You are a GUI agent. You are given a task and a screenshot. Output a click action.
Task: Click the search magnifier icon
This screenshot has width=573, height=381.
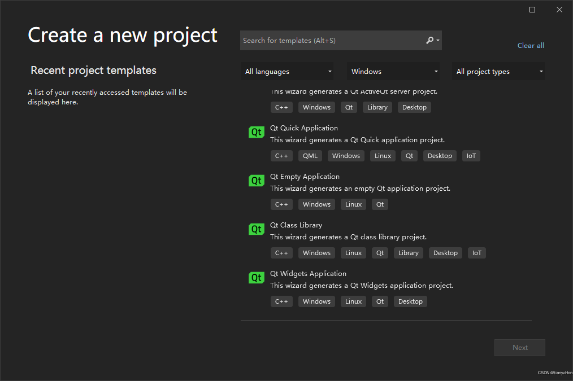pyautogui.click(x=430, y=41)
